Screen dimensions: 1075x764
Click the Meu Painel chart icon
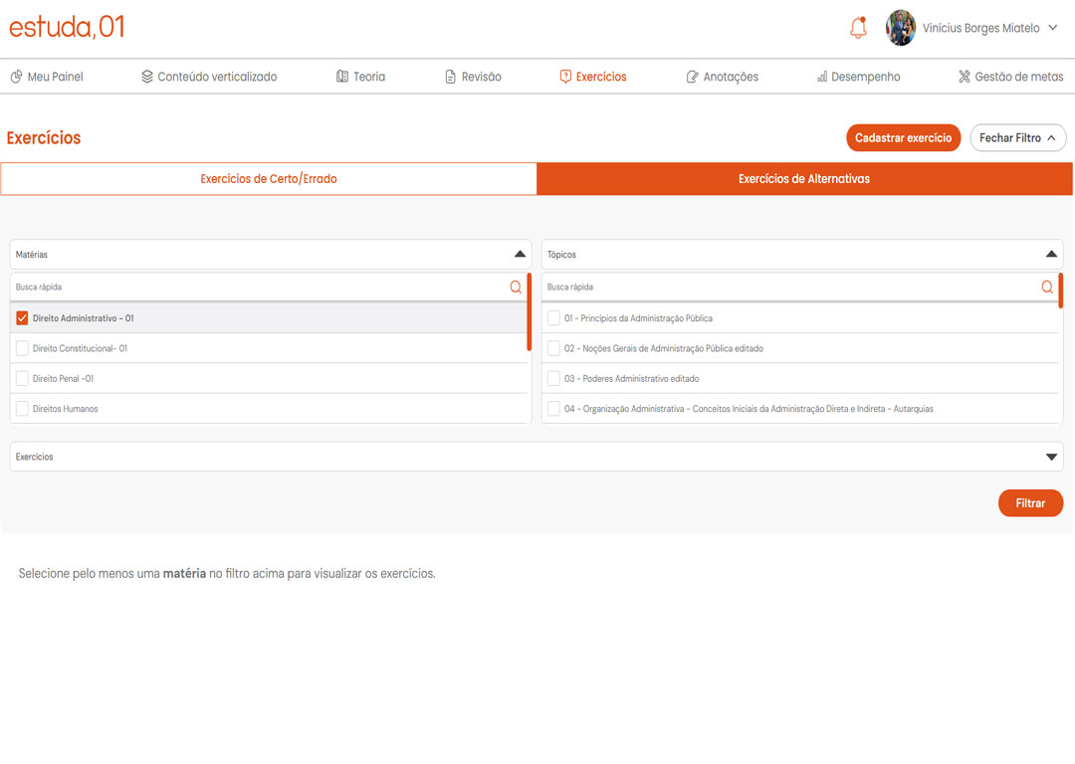(16, 77)
